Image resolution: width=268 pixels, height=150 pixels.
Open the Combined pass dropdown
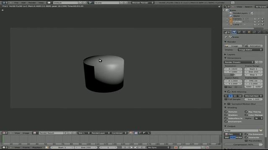click(x=119, y=133)
